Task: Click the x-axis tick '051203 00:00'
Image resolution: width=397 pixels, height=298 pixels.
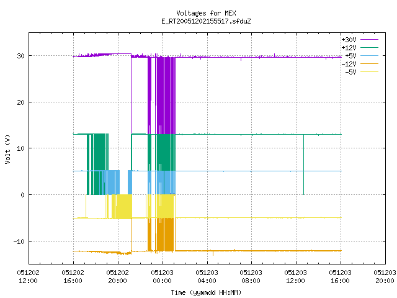Action: point(163,277)
